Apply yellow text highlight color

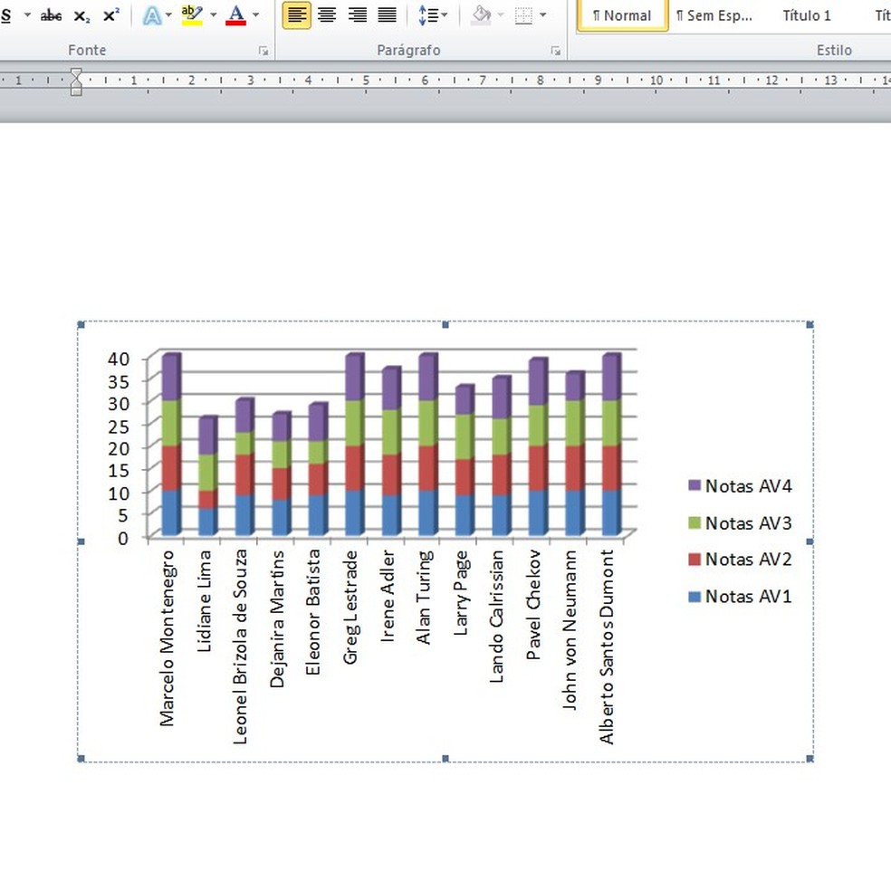(x=192, y=15)
